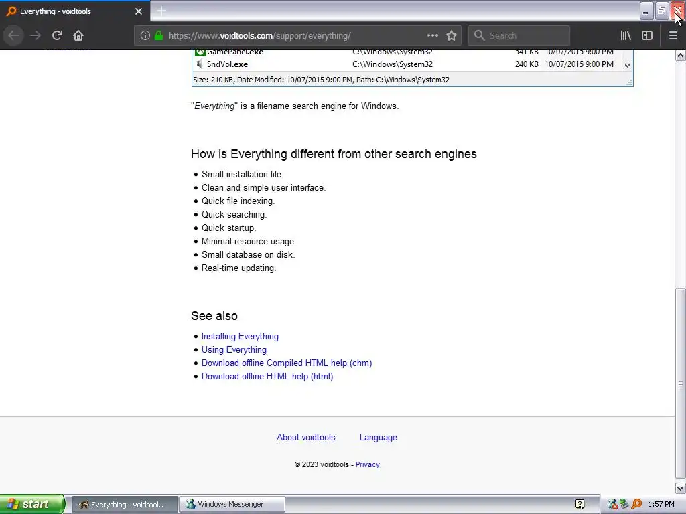Image resolution: width=686 pixels, height=514 pixels.
Task: Click the page scrollbar up arrow
Action: pyautogui.click(x=681, y=55)
